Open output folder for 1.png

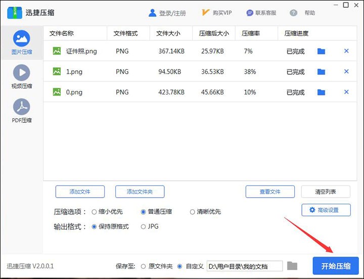click(x=322, y=71)
